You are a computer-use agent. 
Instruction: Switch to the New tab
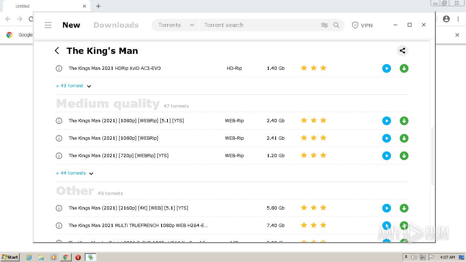tap(71, 25)
